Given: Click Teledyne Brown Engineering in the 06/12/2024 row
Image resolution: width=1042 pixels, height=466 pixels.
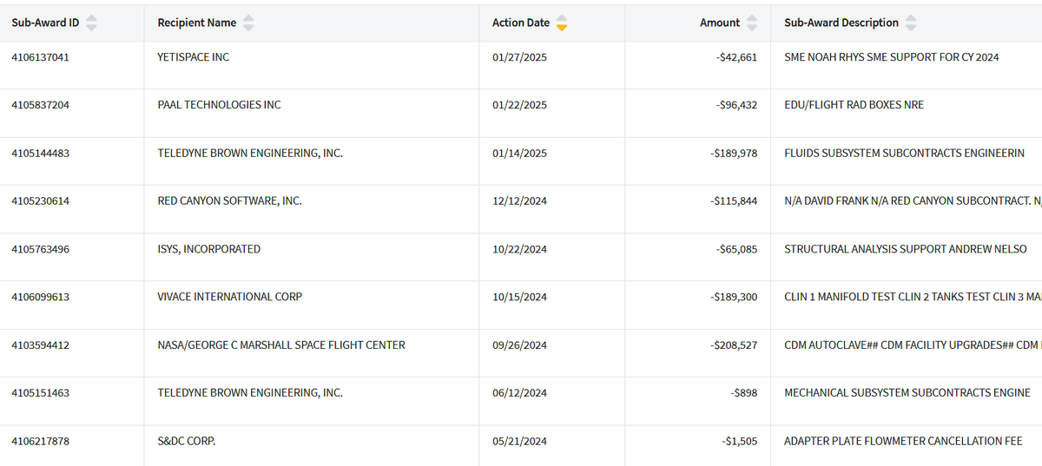Looking at the screenshot, I should 250,392.
